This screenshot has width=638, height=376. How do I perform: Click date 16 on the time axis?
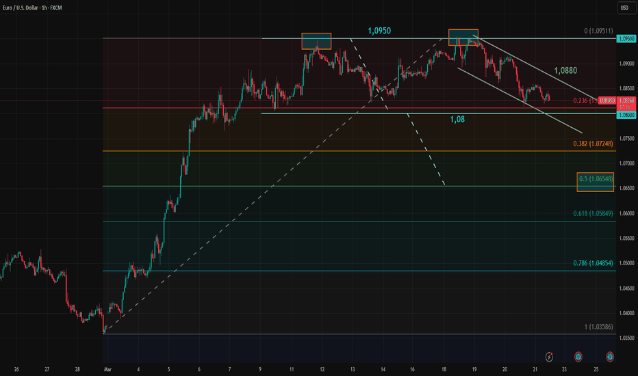[412, 369]
